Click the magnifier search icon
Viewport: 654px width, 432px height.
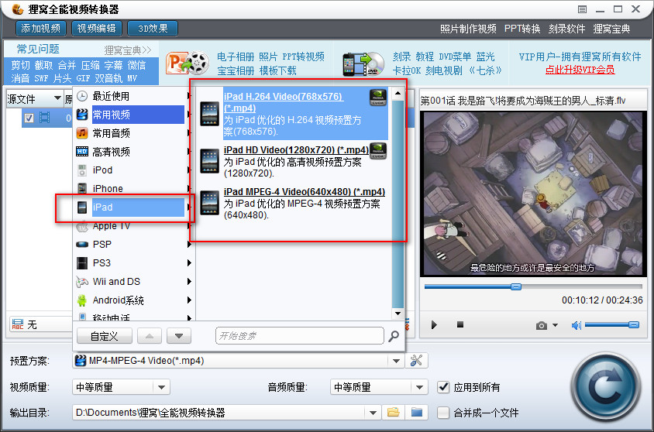[x=394, y=336]
